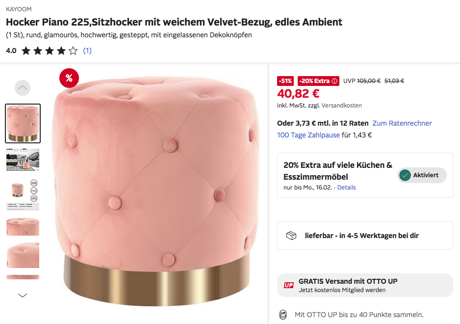This screenshot has height=324, width=460.
Task: Click the red percent sale badge
Action: click(x=69, y=78)
